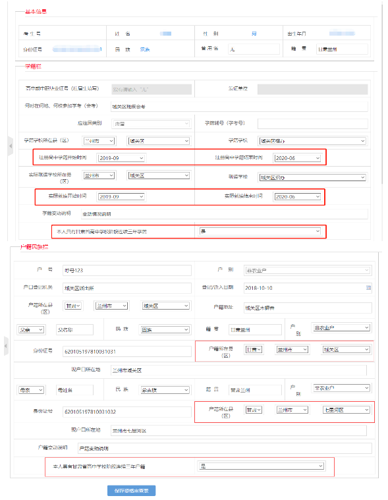Click the 户籍变动说明 input field

tap(225, 448)
